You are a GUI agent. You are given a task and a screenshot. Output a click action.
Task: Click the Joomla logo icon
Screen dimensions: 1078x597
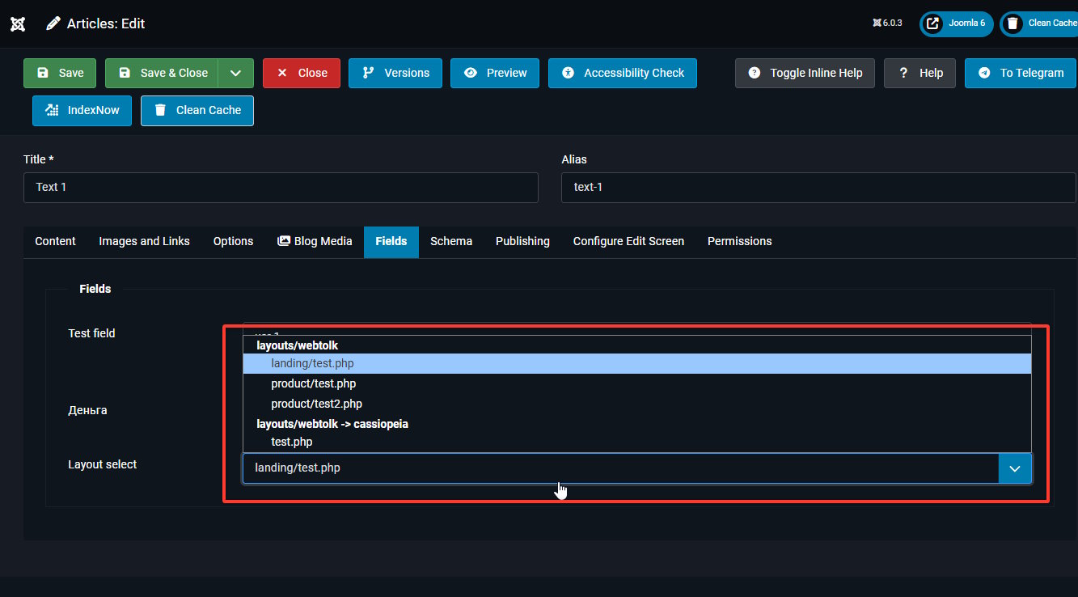coord(18,23)
